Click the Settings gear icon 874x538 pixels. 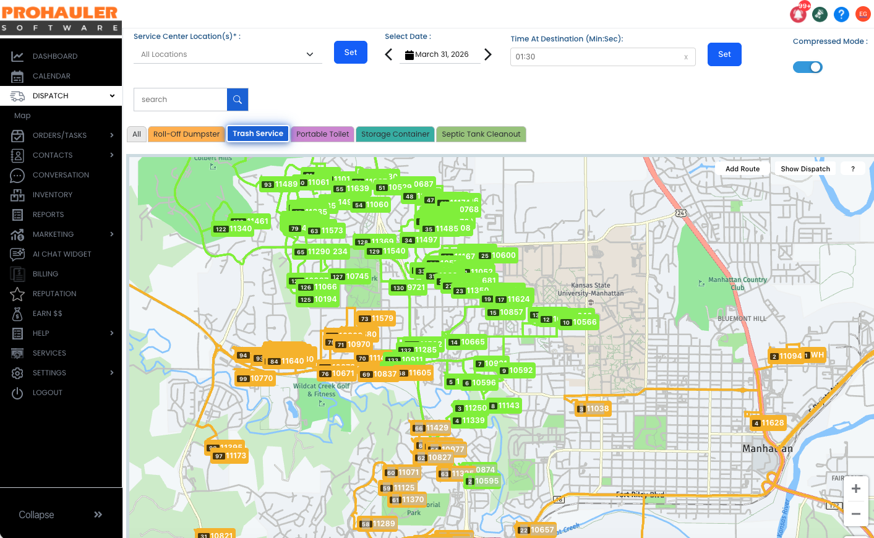click(17, 373)
